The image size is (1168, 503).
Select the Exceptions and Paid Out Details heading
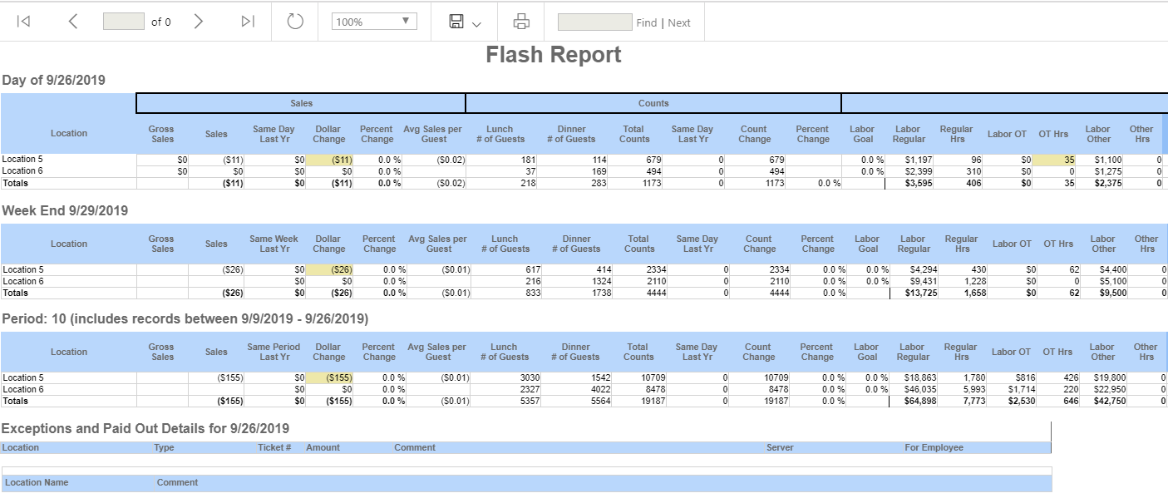pyautogui.click(x=145, y=428)
